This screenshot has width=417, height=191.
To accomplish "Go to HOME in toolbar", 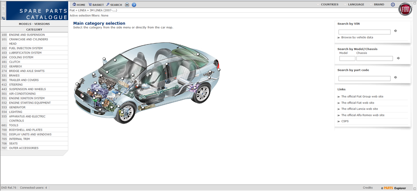I will point(79,5).
